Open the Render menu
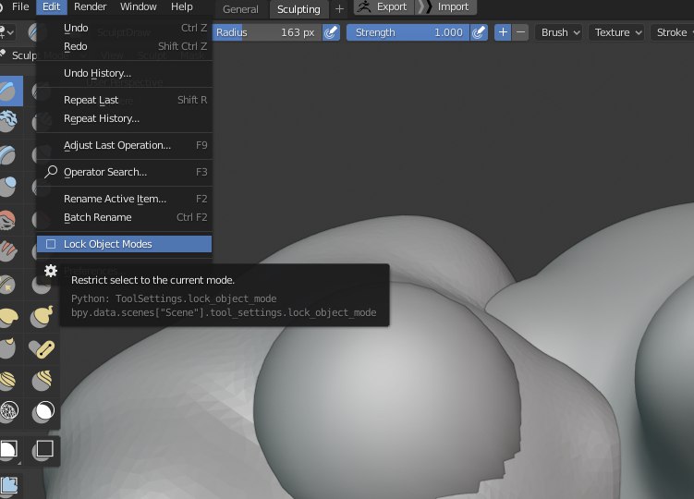 pos(90,6)
